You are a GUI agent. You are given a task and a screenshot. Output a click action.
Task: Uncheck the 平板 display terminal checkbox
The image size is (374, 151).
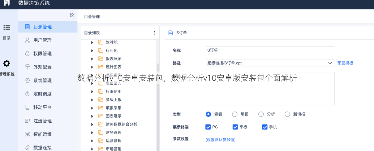pos(235,127)
